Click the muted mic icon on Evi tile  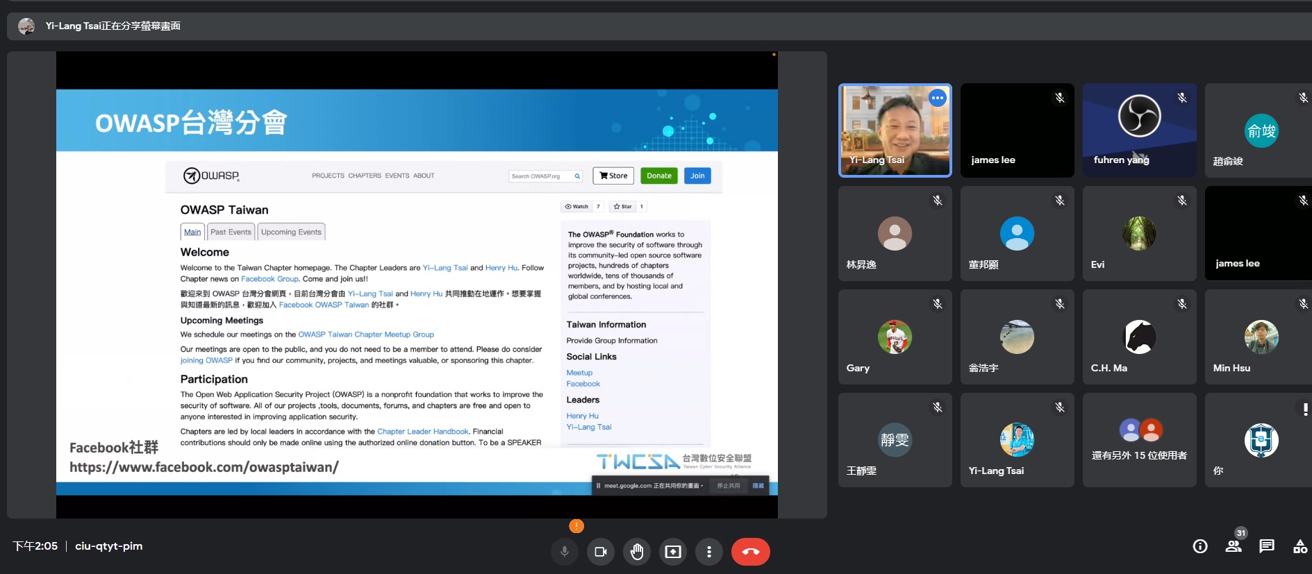pyautogui.click(x=1182, y=201)
